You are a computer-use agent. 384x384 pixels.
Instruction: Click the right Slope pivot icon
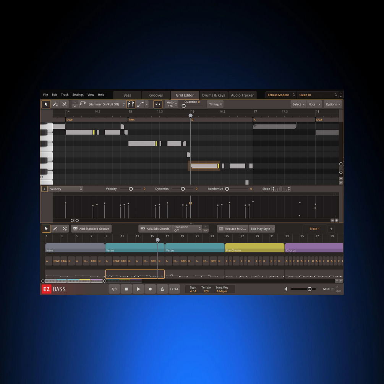point(286,189)
